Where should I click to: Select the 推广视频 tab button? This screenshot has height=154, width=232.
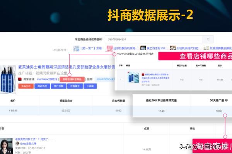58,86
